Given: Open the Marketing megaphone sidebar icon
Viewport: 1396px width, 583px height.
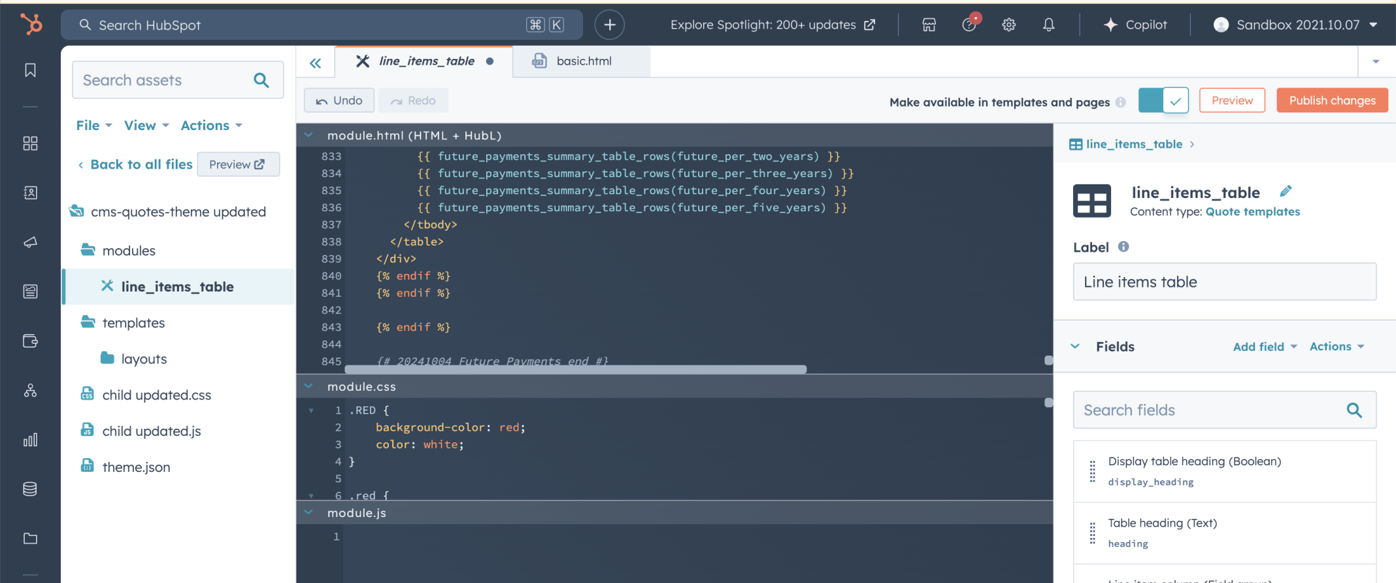Looking at the screenshot, I should [x=30, y=242].
